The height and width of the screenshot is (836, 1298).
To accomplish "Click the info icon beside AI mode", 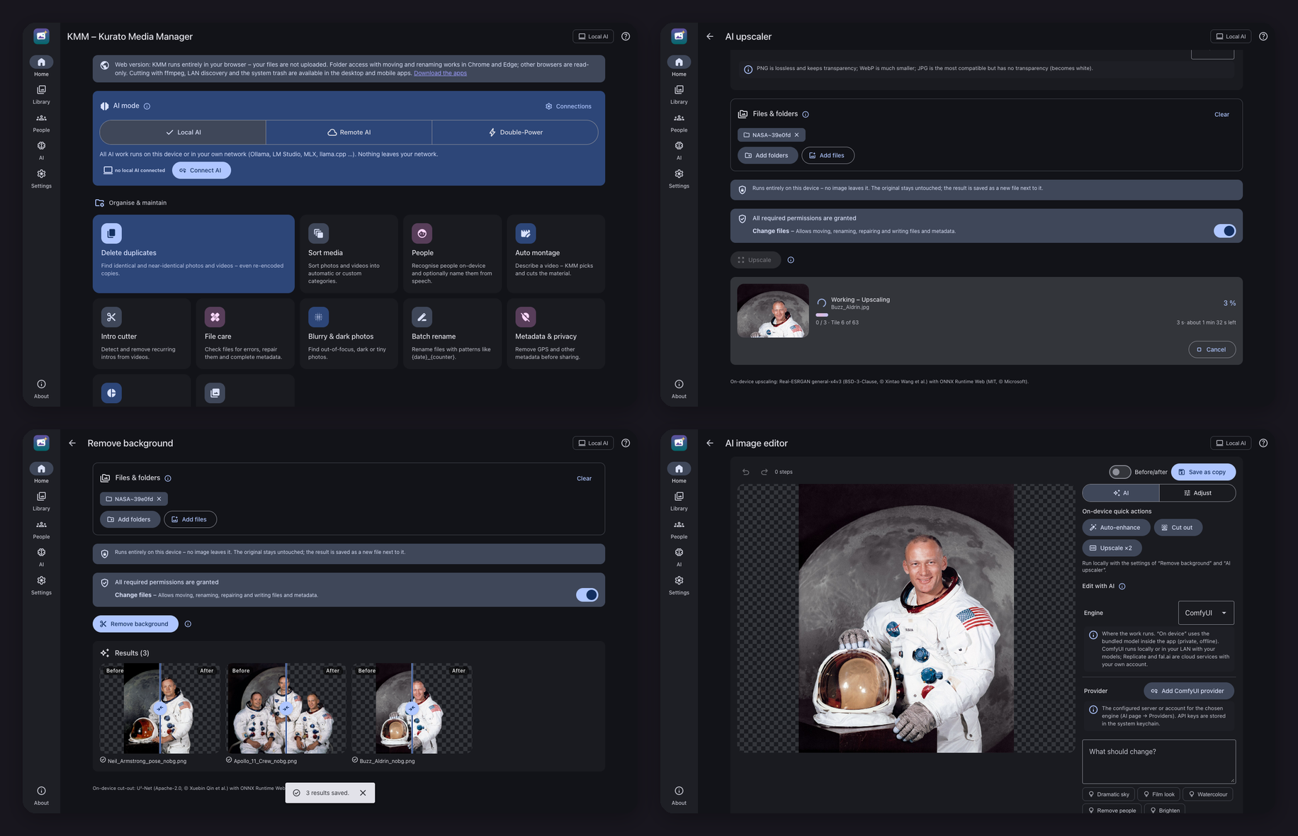I will (x=147, y=106).
